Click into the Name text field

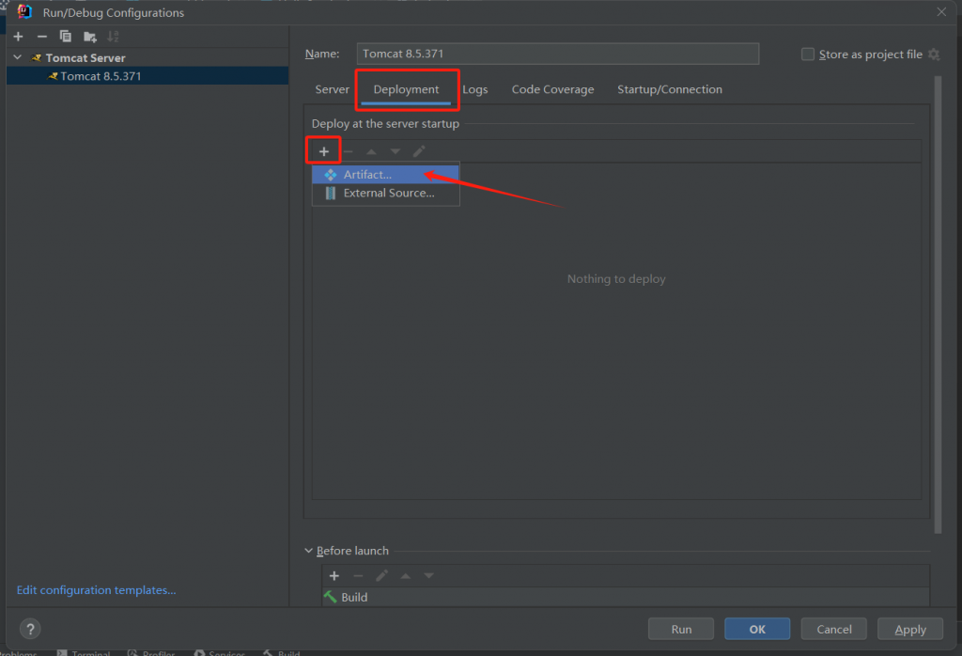[x=557, y=54]
